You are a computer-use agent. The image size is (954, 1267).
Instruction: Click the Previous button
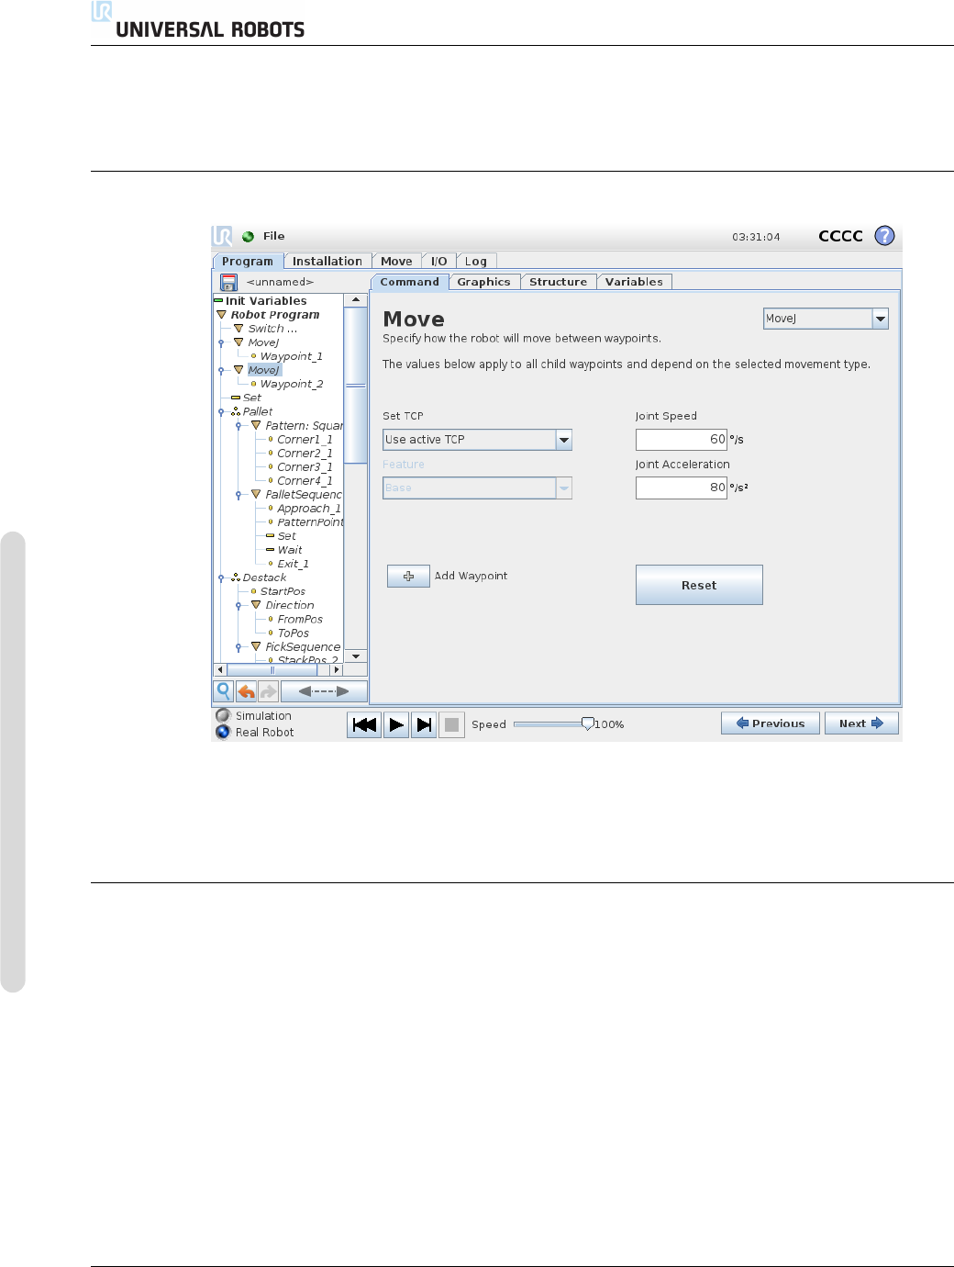click(770, 723)
